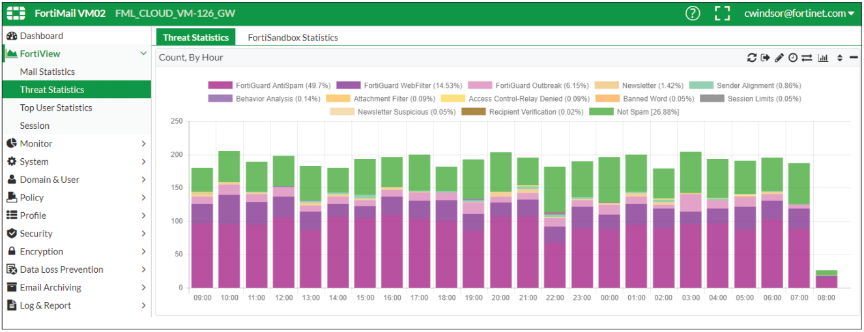864x332 pixels.
Task: Select Threat Statistics in the sidebar
Action: click(x=77, y=90)
